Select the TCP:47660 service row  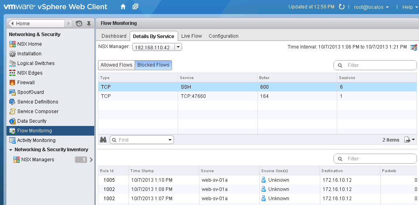[257, 96]
